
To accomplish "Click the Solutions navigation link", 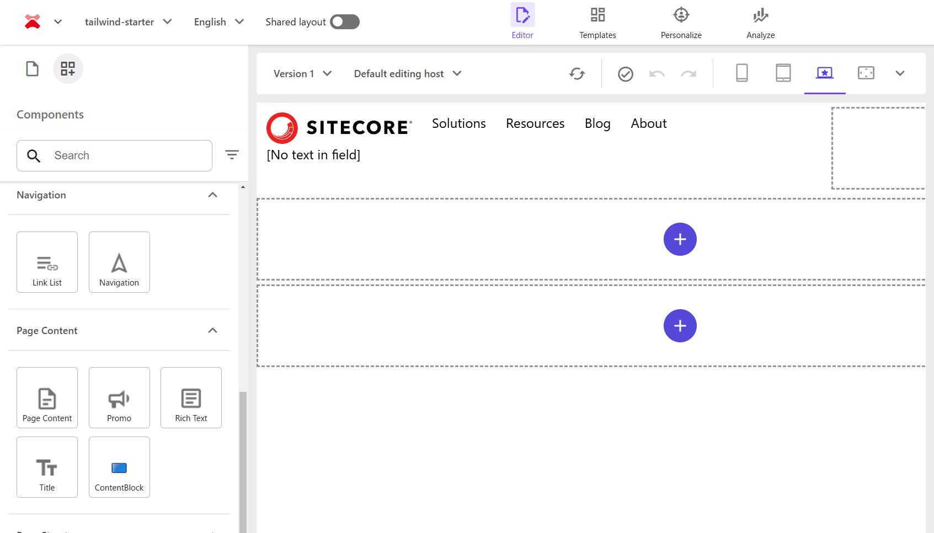I will [458, 123].
